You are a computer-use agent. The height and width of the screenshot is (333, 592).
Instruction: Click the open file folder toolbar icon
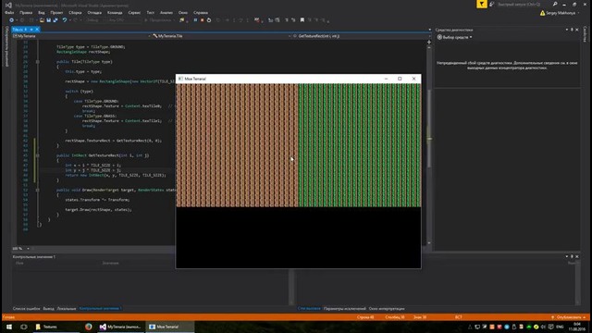(x=42, y=20)
